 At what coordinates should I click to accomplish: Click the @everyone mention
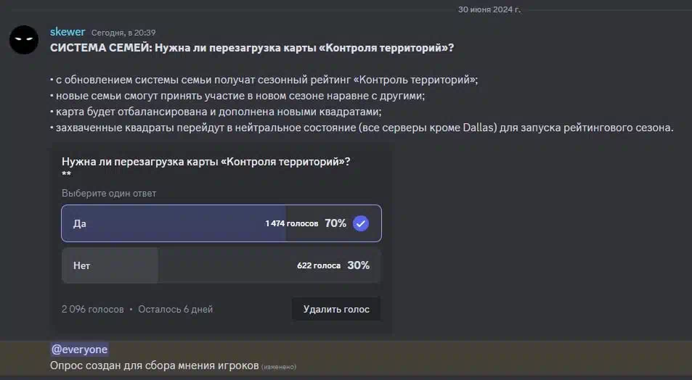pos(79,349)
